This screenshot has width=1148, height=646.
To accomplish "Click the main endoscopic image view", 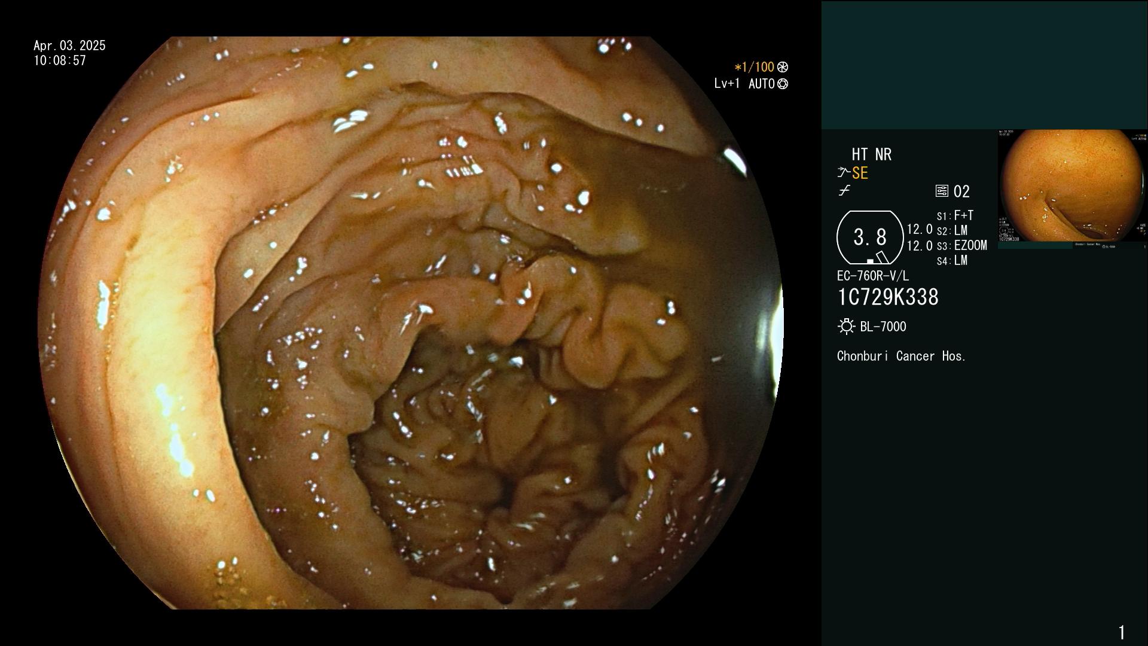I will point(410,323).
